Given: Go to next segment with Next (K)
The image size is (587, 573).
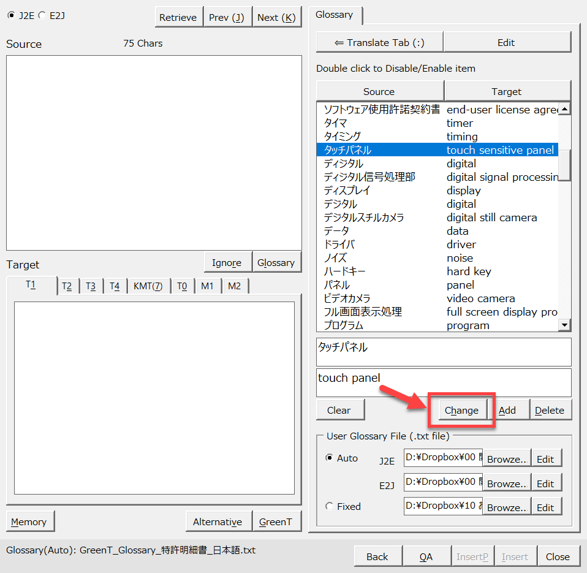Looking at the screenshot, I should [x=276, y=18].
